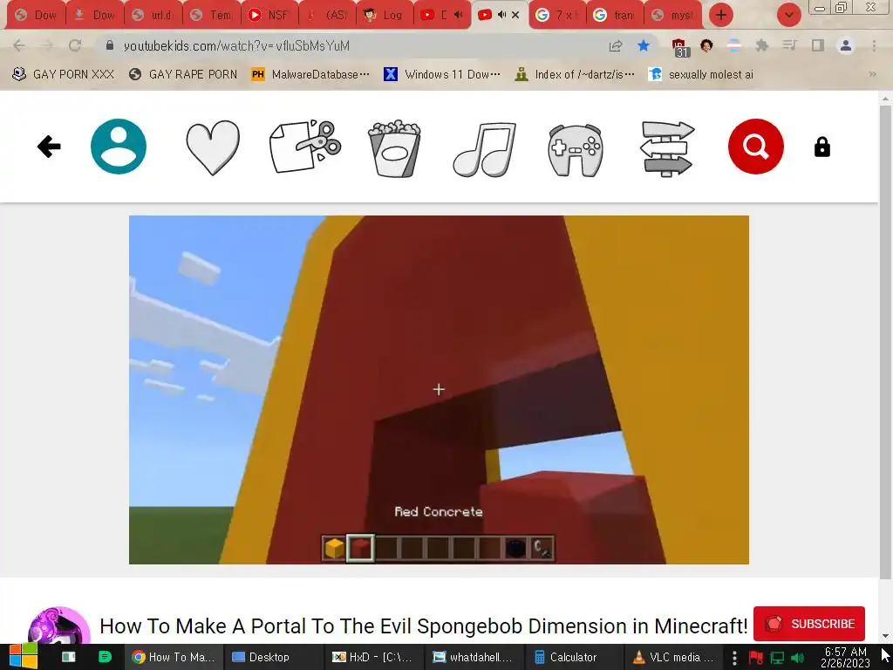The width and height of the screenshot is (893, 670).
Task: Switch to the url.d tab
Action: point(153,16)
